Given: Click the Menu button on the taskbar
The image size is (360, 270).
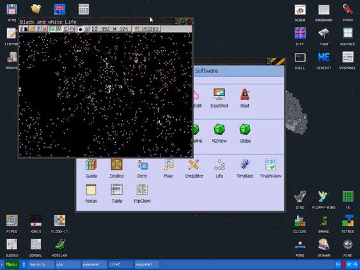Looking at the screenshot, I should pyautogui.click(x=12, y=265).
